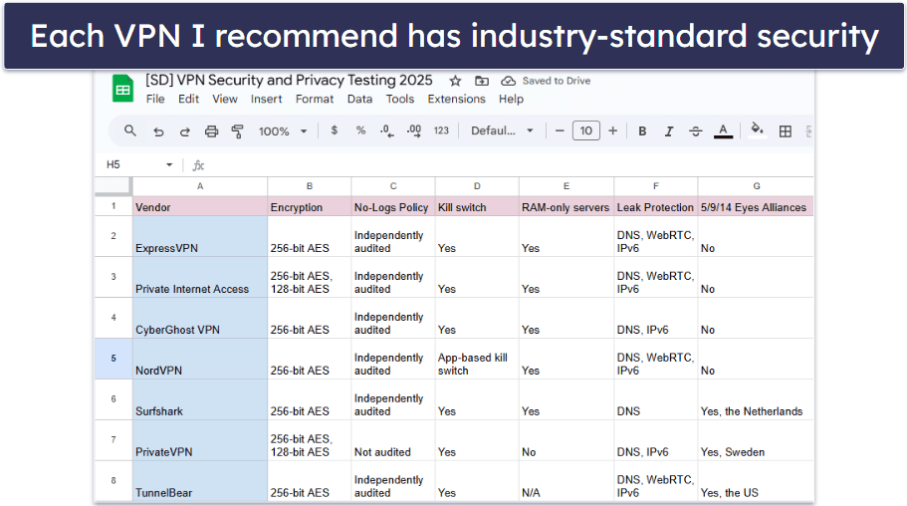
Task: Toggle strikethrough formatting
Action: 695,131
